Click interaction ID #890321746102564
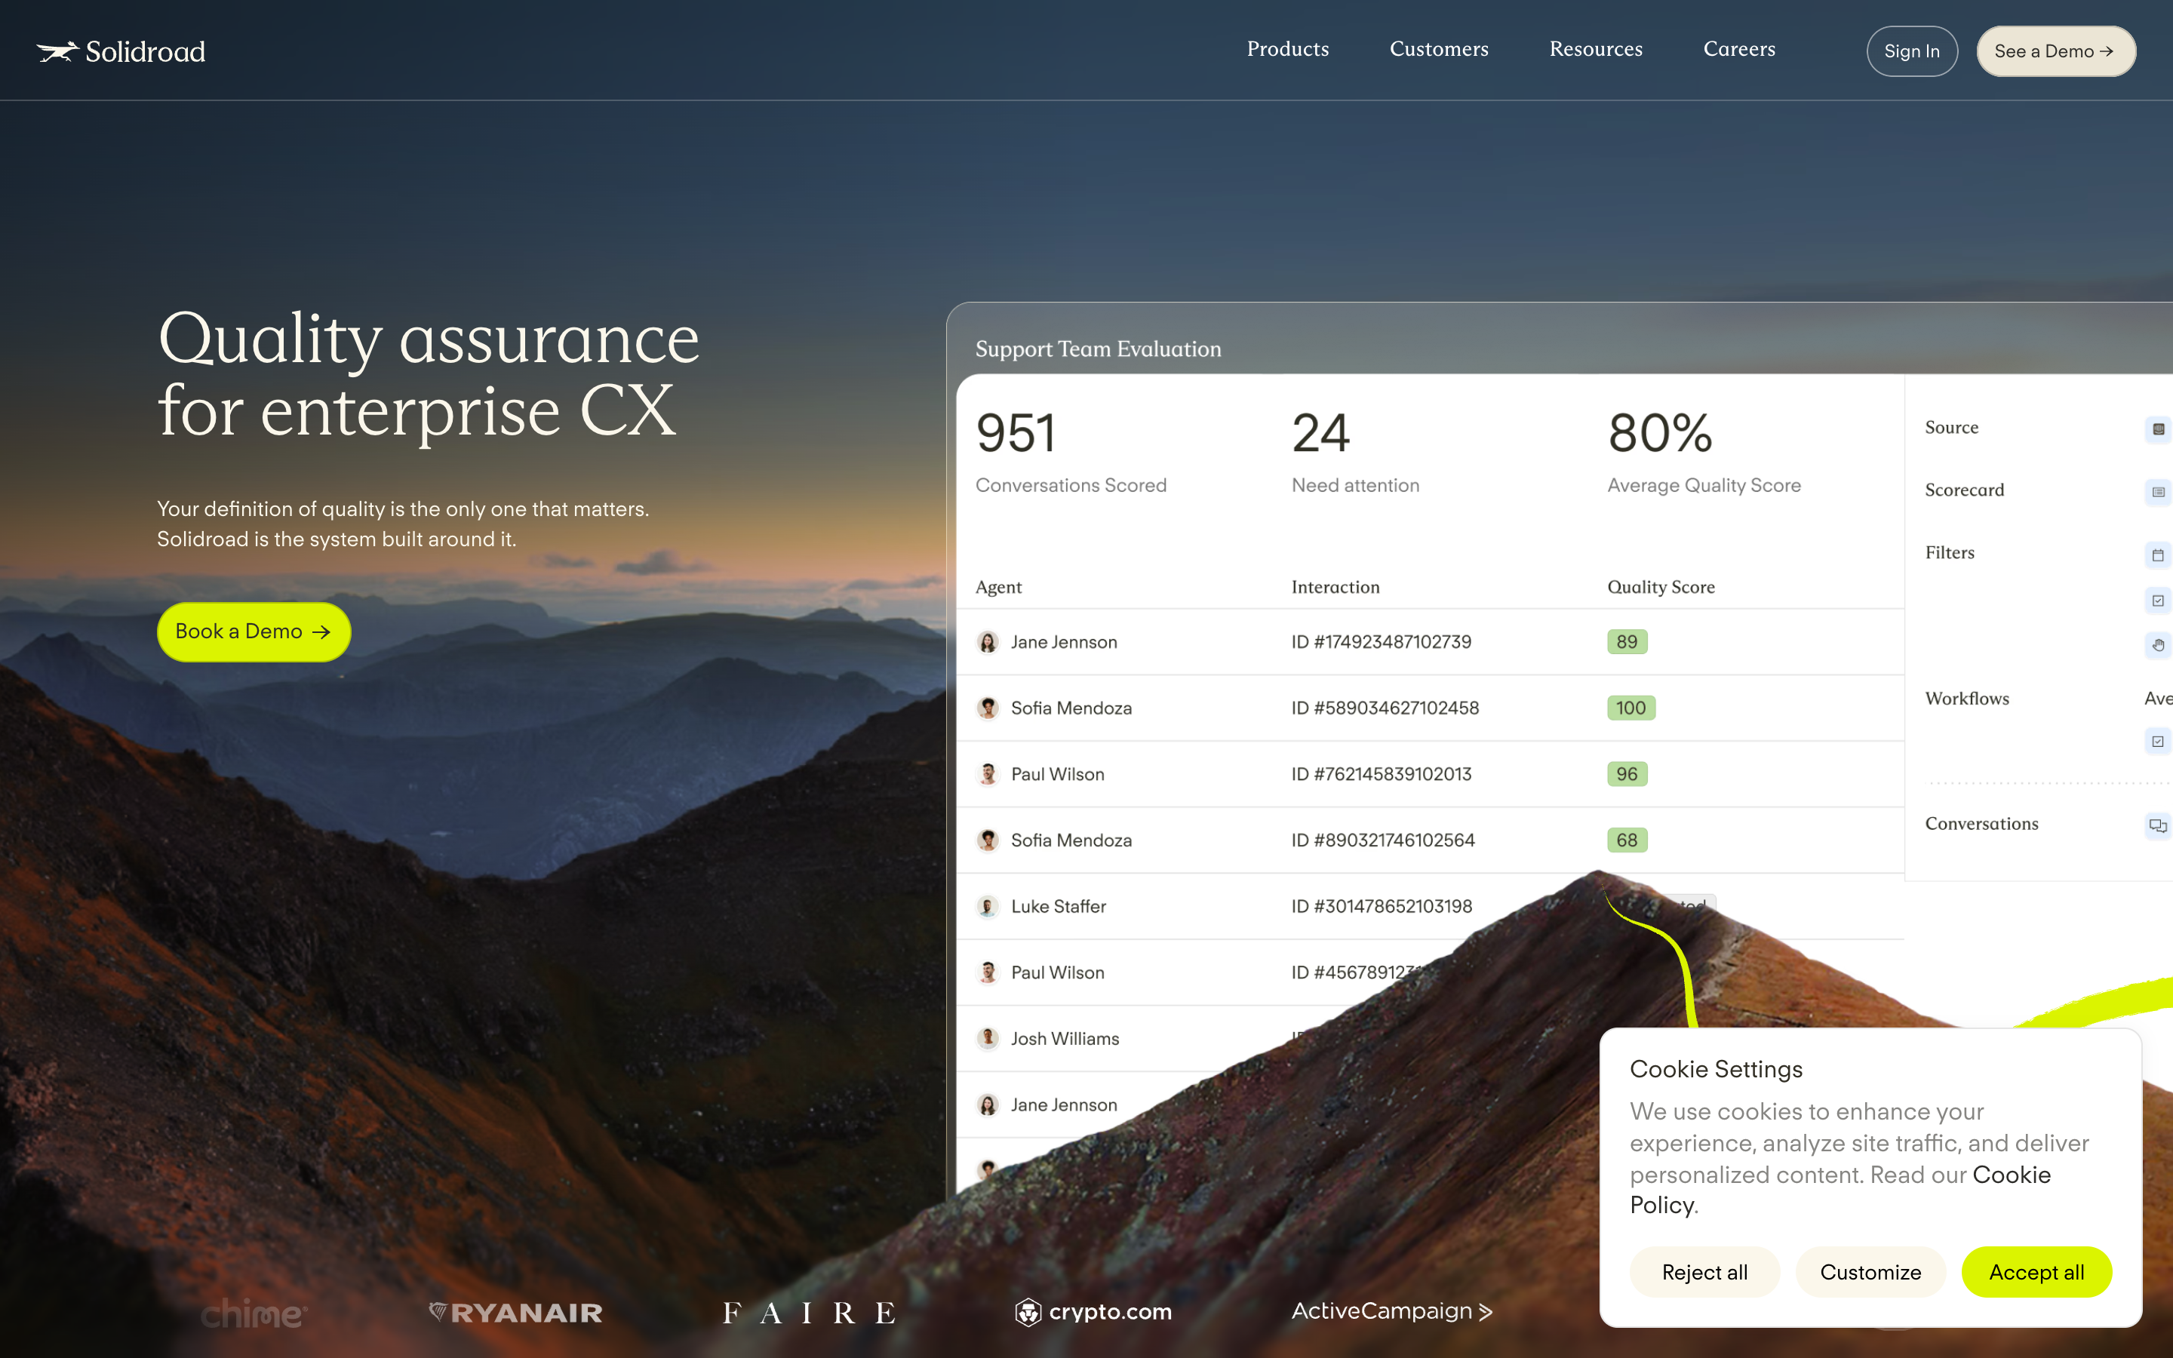Image resolution: width=2173 pixels, height=1358 pixels. tap(1383, 840)
